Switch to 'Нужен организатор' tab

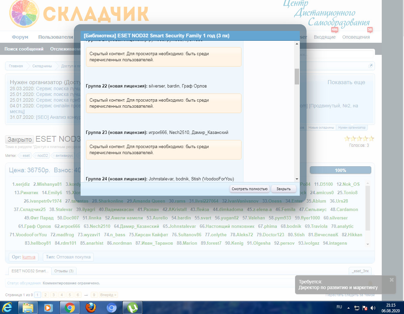click(x=352, y=128)
